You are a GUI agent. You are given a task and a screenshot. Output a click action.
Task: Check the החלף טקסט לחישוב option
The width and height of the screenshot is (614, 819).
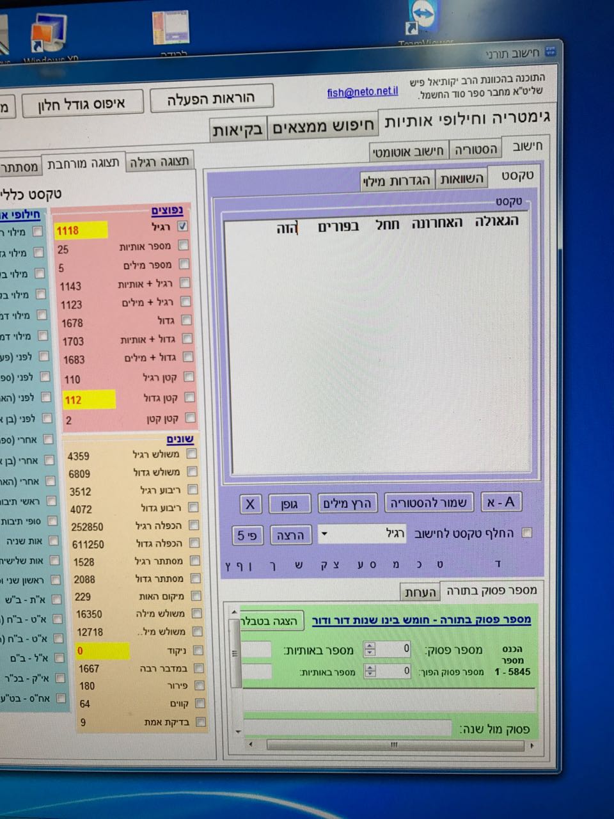(527, 533)
